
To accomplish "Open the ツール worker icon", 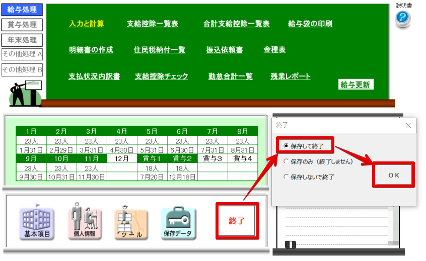I will click(131, 223).
